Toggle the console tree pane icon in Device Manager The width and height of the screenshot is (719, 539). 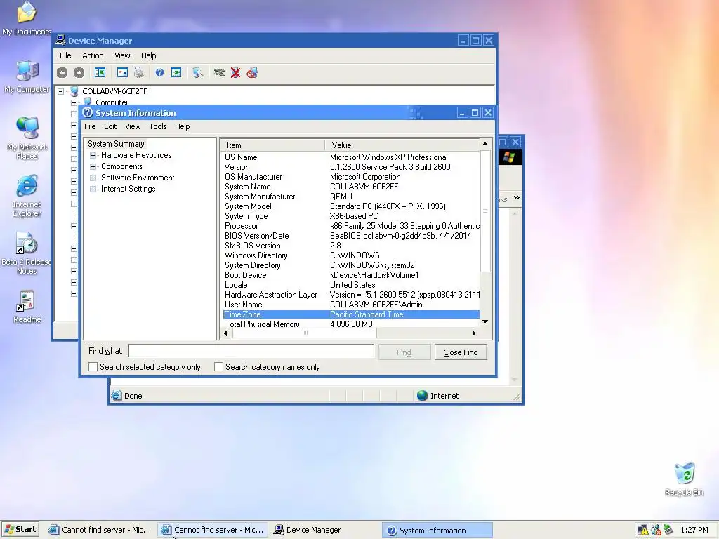click(100, 72)
